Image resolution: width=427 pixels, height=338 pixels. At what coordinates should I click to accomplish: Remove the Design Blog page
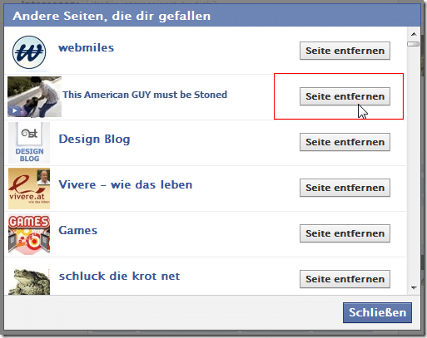[345, 142]
